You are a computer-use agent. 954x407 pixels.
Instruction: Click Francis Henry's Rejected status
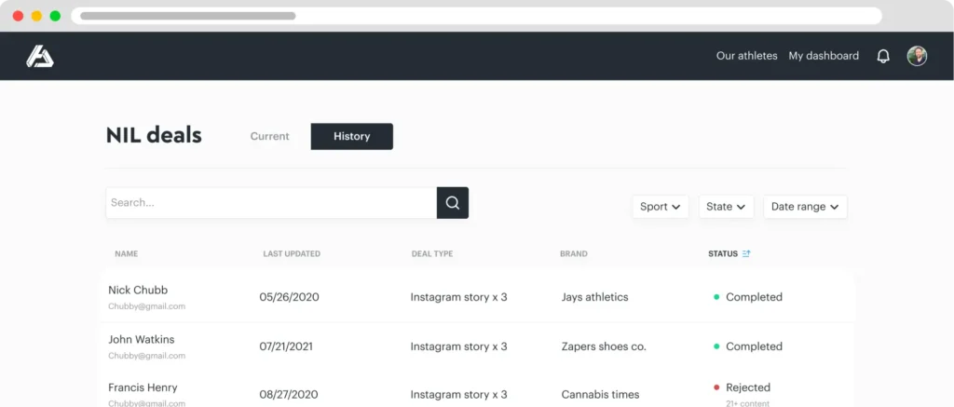[747, 387]
